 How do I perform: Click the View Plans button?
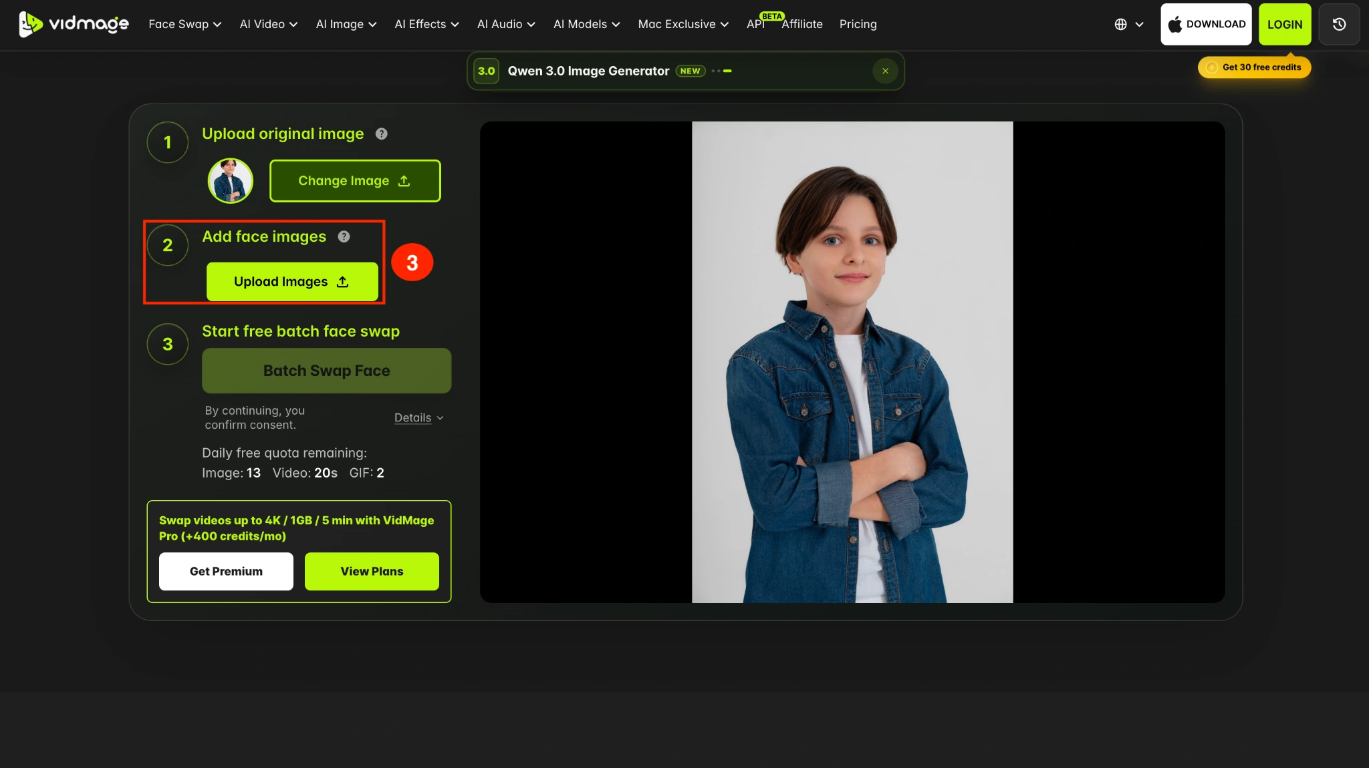click(x=372, y=572)
